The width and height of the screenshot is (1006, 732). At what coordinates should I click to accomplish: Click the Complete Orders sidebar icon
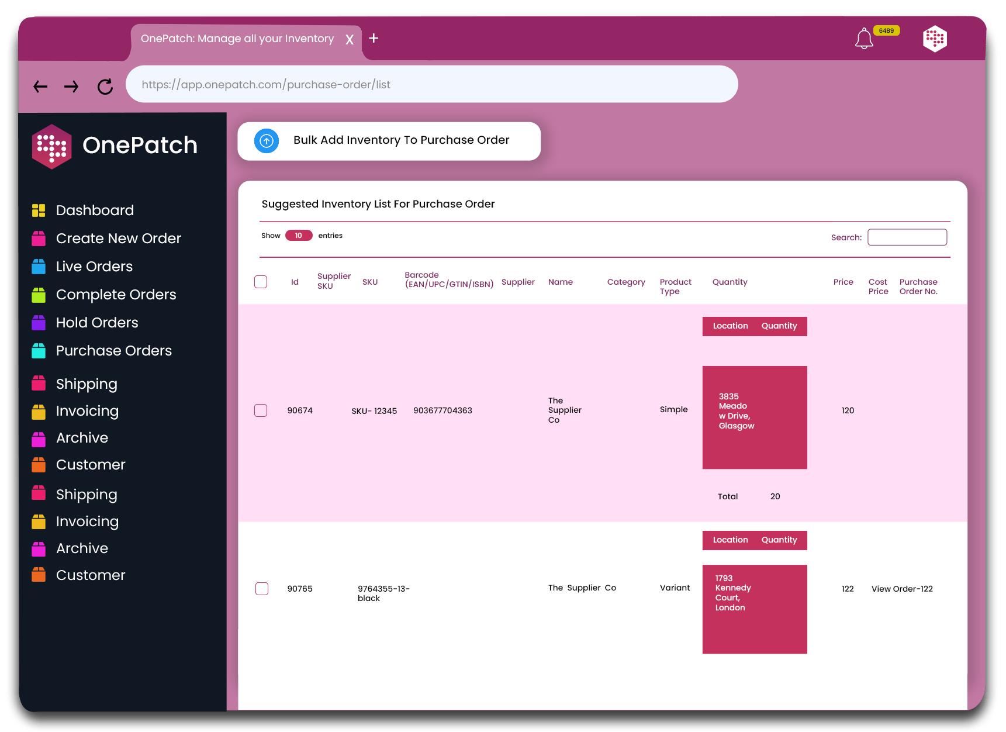point(38,294)
